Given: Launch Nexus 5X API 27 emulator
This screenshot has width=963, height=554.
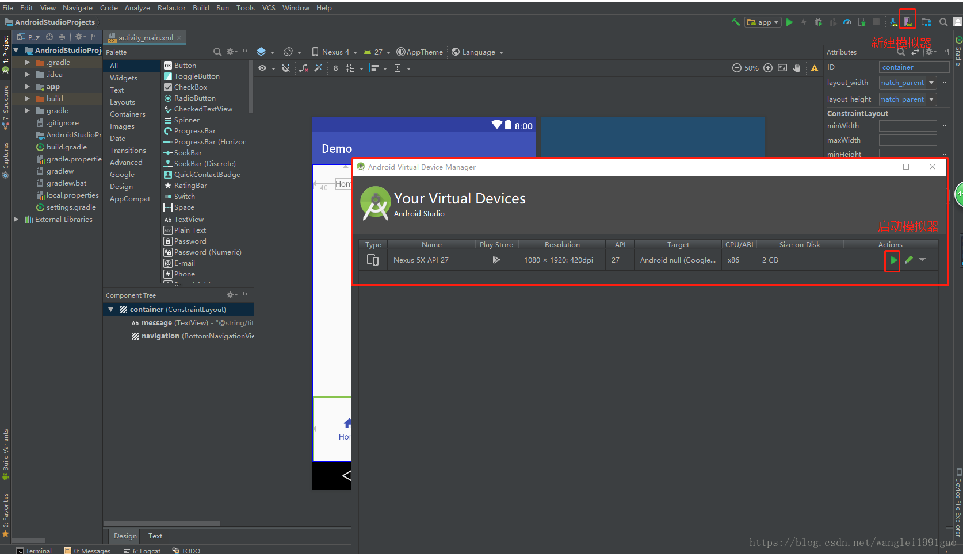Looking at the screenshot, I should (x=893, y=260).
